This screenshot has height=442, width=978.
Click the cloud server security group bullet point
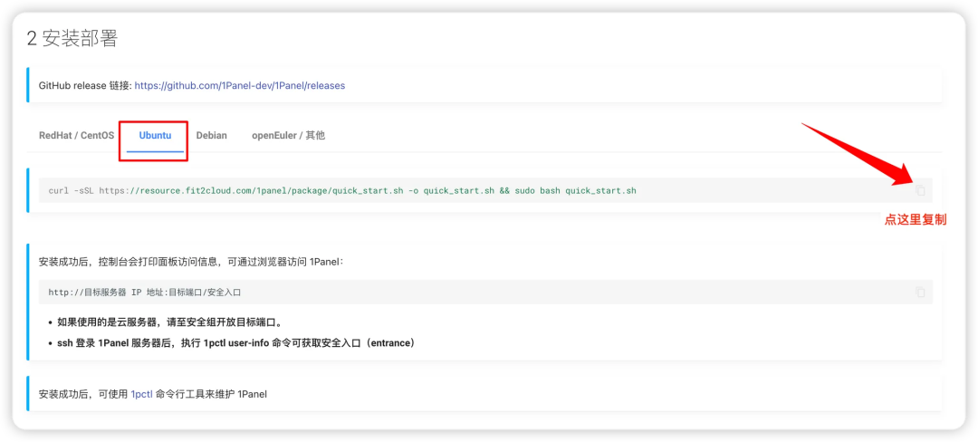tap(170, 323)
